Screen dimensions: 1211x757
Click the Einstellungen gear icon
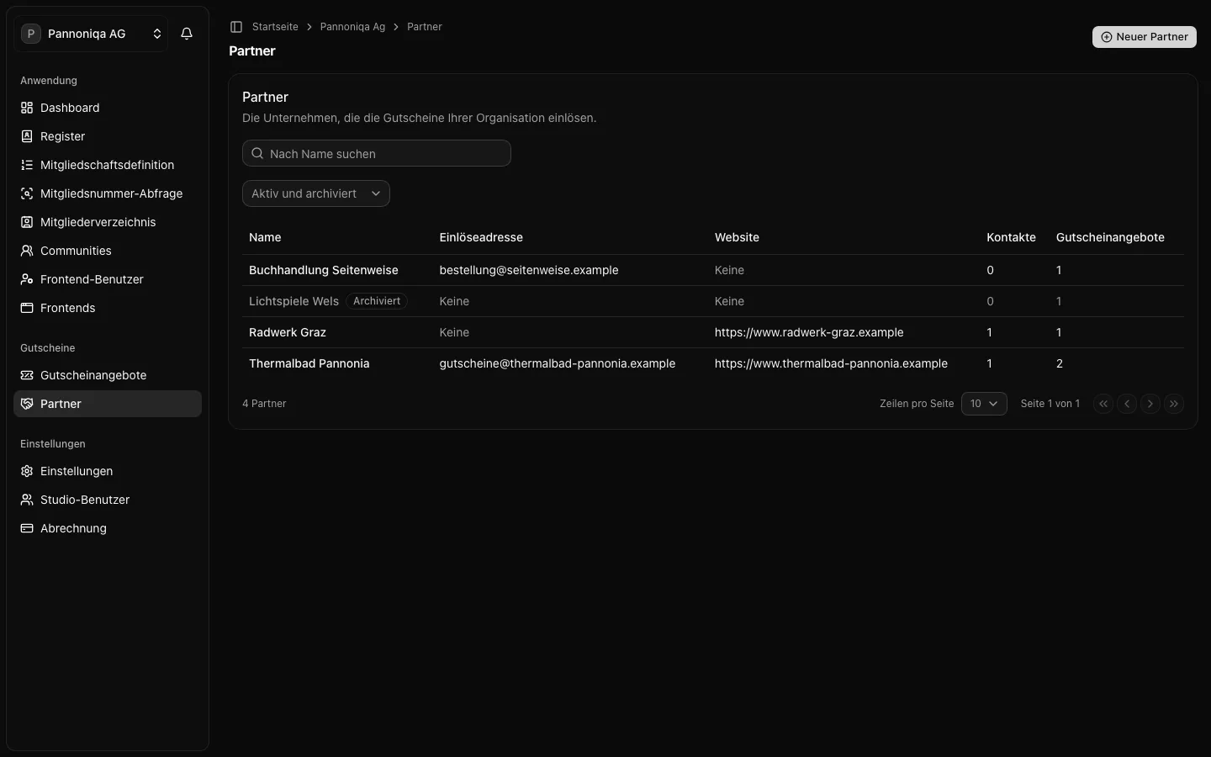pyautogui.click(x=27, y=471)
